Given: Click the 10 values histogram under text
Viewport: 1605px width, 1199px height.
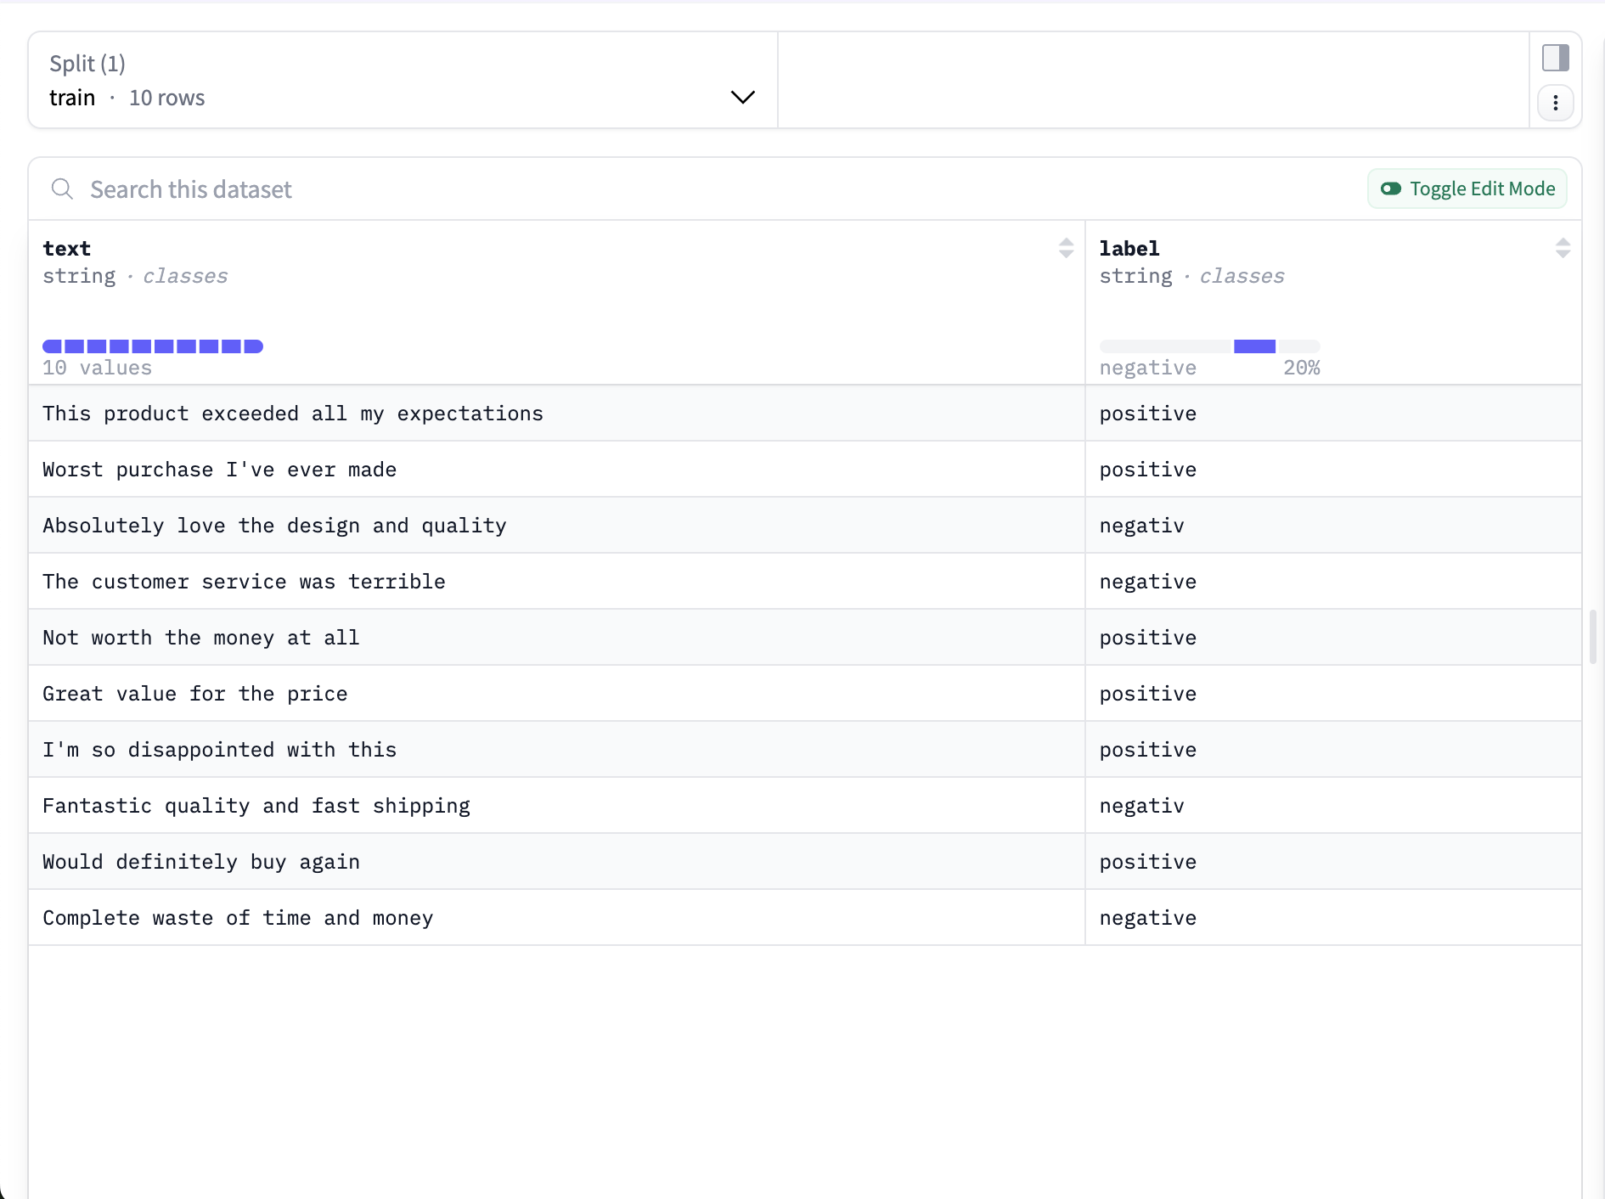Looking at the screenshot, I should click(x=153, y=346).
